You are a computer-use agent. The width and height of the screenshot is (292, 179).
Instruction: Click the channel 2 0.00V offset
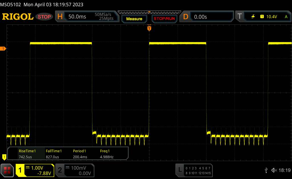[85, 173]
